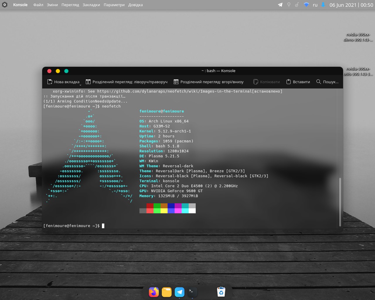
Task: Click the 'Memory: 1325MiB / 3927MiB' line
Action: click(169, 196)
